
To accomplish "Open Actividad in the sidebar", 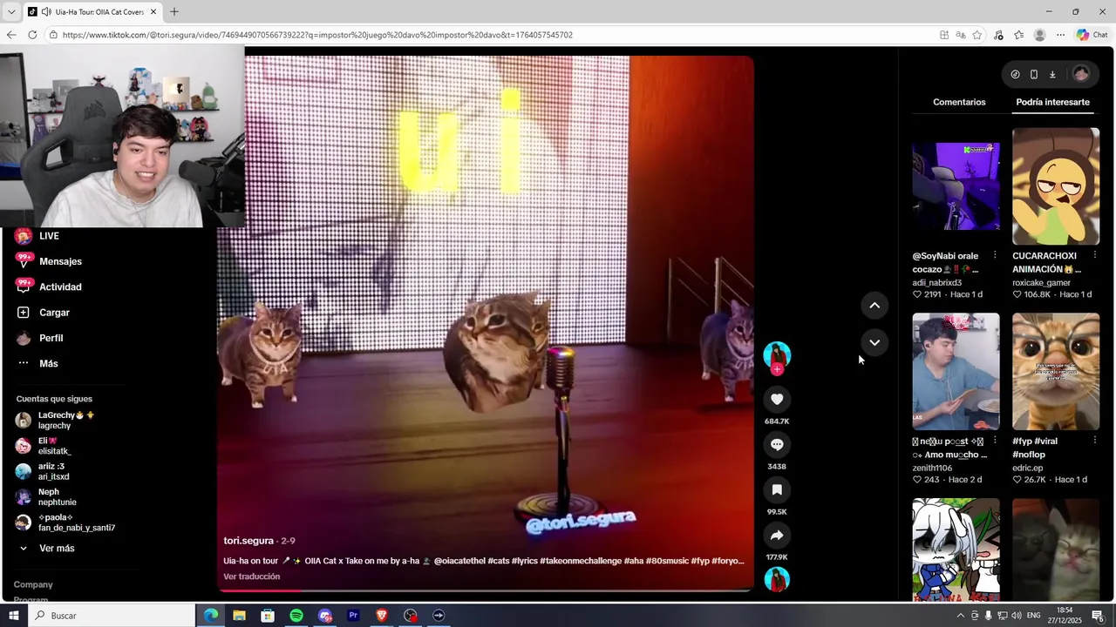I will [60, 287].
